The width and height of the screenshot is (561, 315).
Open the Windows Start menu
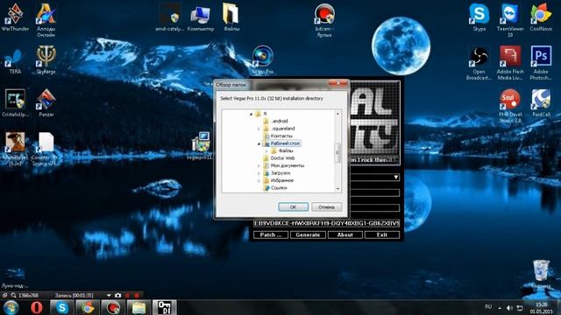pos(11,307)
